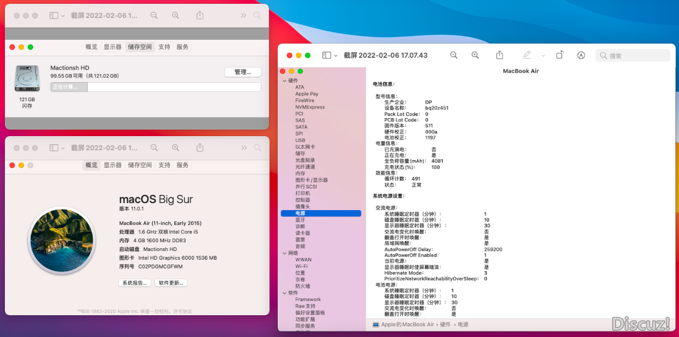
Task: Click the 系统报告... button
Action: click(x=134, y=283)
